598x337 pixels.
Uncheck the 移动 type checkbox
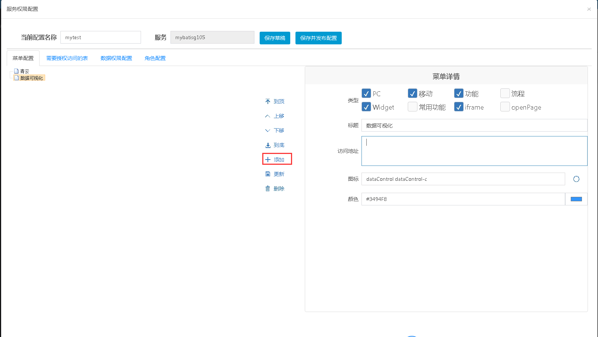click(x=413, y=93)
